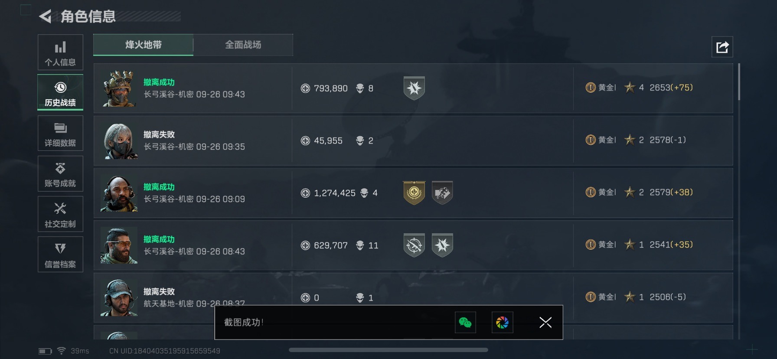Click the crosshair badge in 08:43 match
777x359 pixels.
[414, 245]
